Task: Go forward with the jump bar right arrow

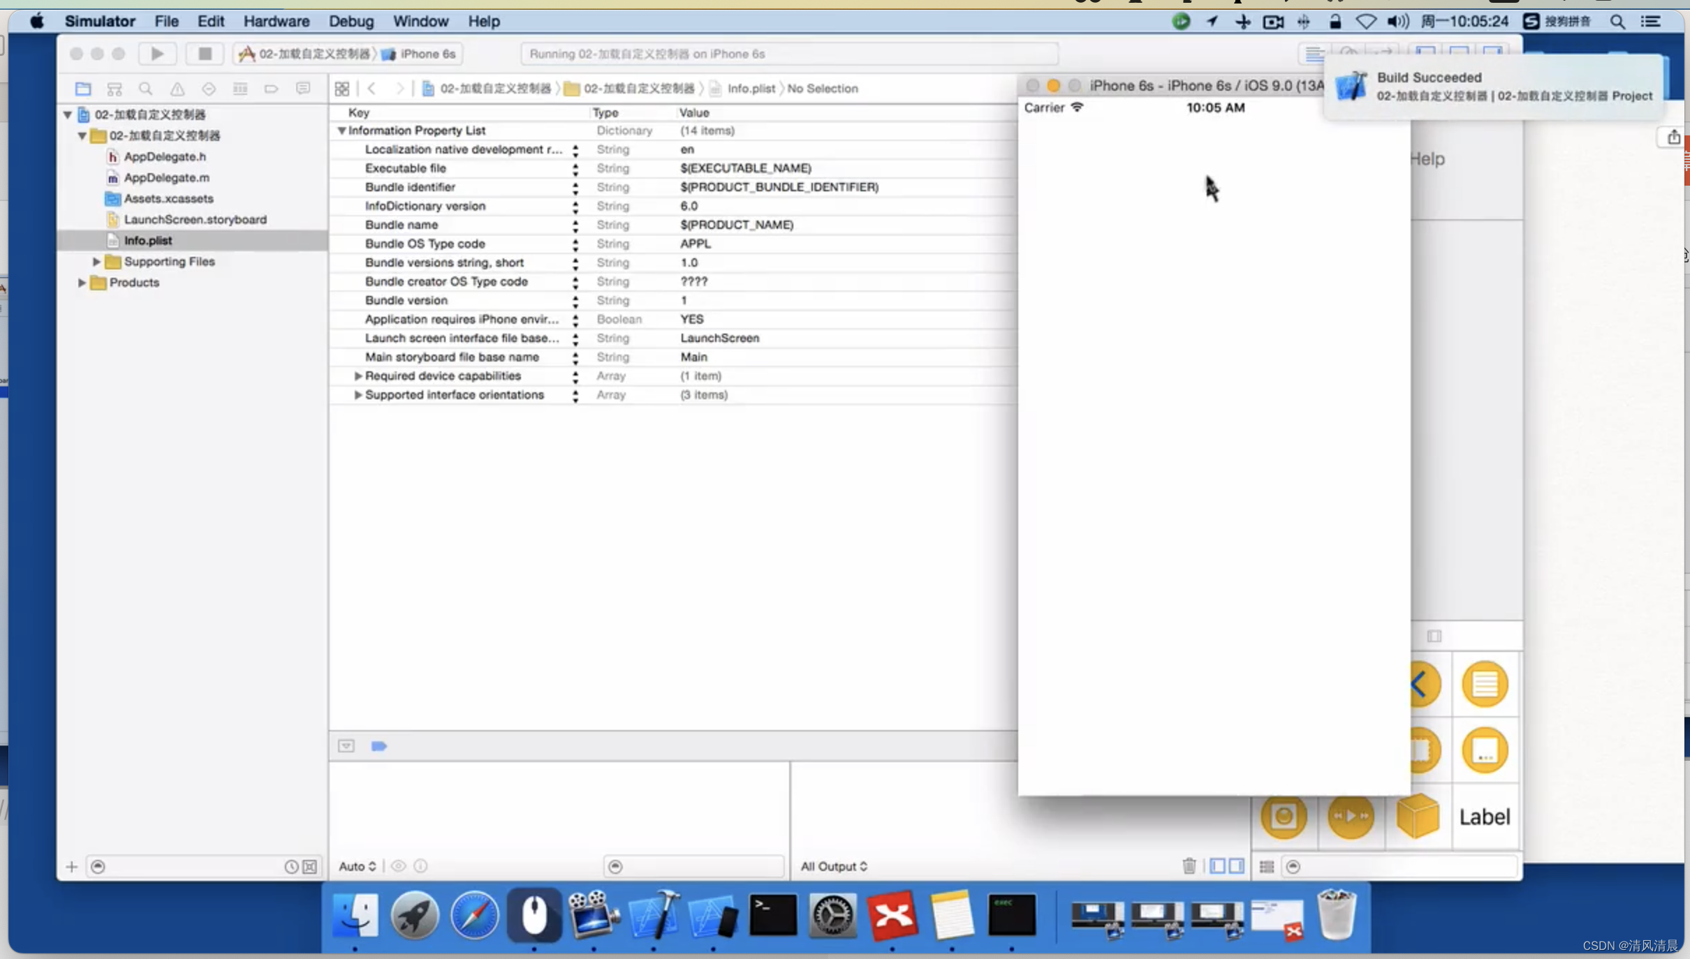Action: (x=399, y=89)
